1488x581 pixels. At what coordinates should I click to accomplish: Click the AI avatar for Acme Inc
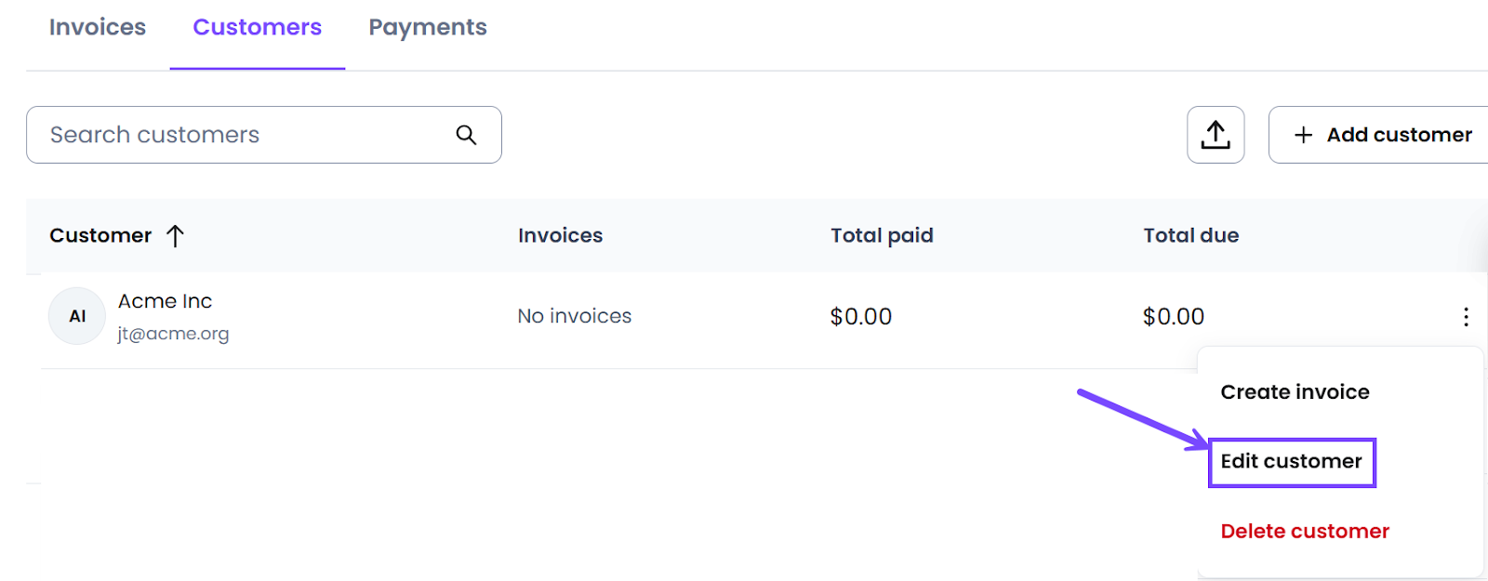(x=77, y=316)
